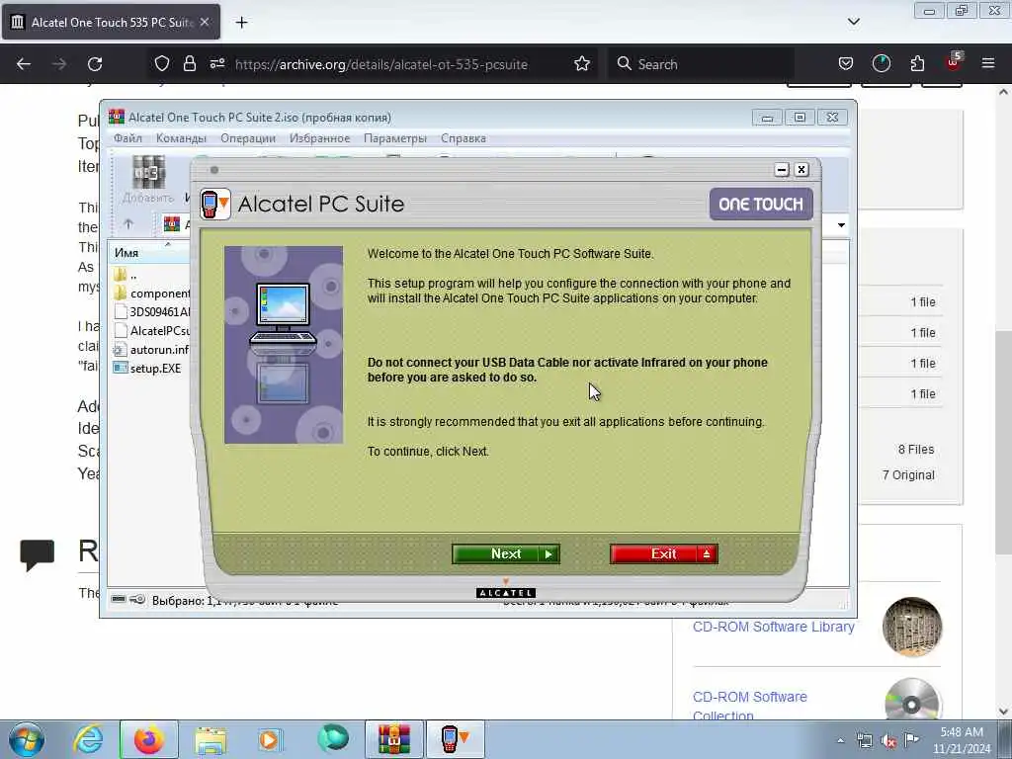Screen dimensions: 1012x759
Task: Click the Добавить toolbar icon in WinRAR
Action: coord(149,180)
